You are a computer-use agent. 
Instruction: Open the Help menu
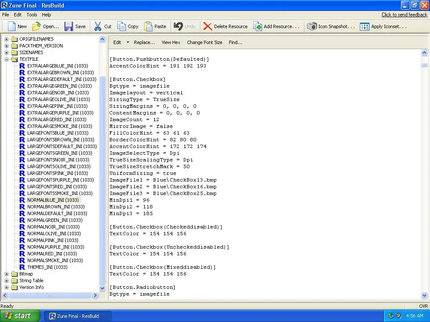[46, 15]
